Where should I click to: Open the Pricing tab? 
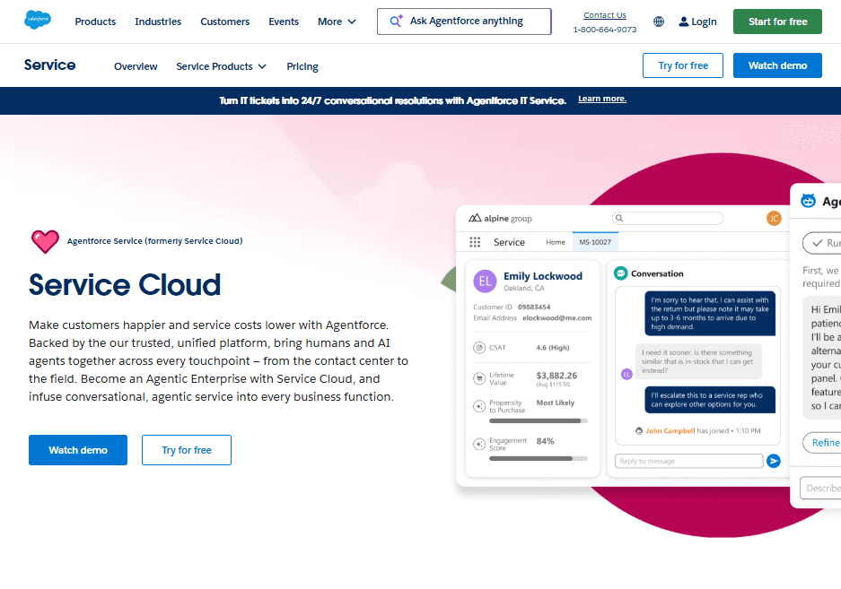click(302, 66)
